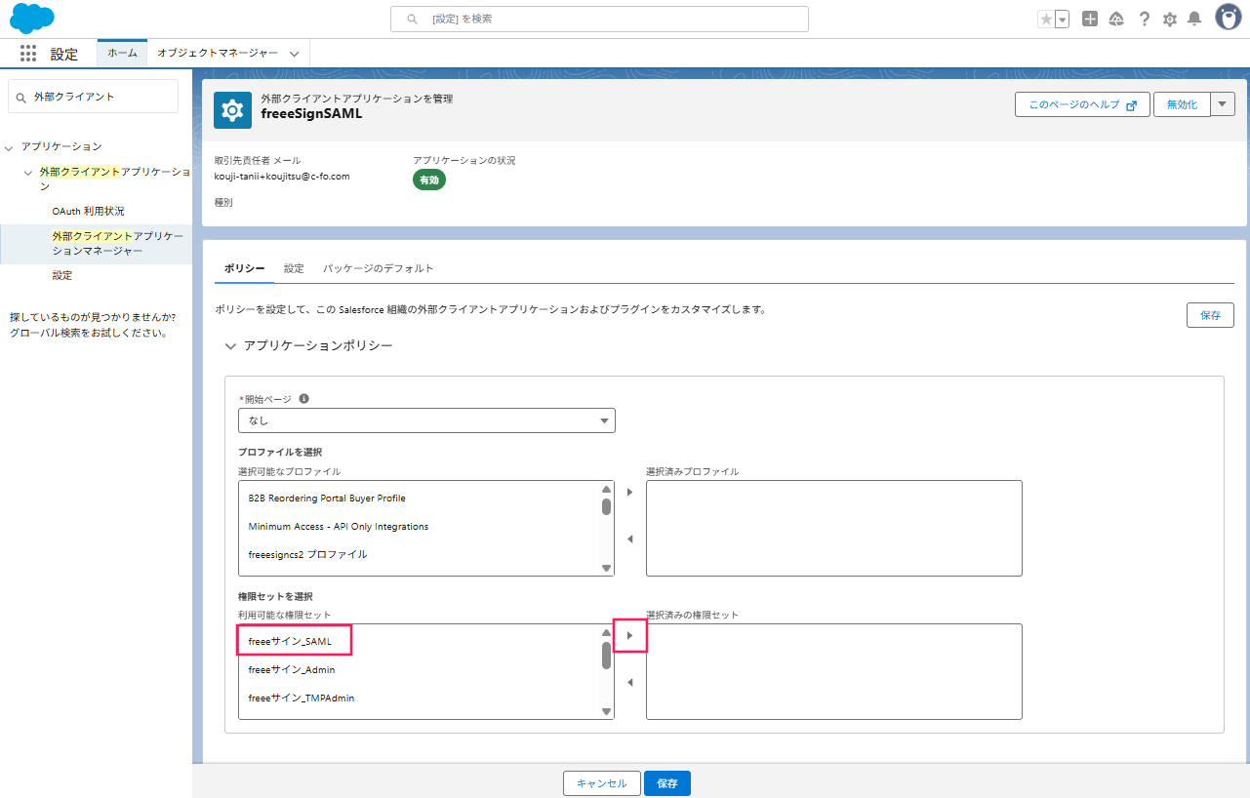The image size is (1250, 798).
Task: View notifications bell icon
Action: [x=1193, y=19]
